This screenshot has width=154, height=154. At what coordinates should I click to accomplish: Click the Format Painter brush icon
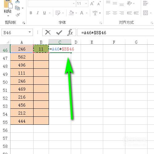18,15
